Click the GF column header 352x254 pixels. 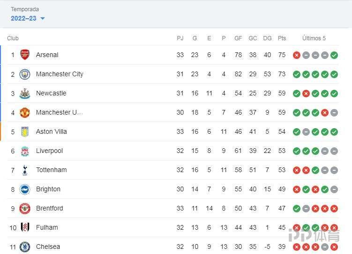pos(238,38)
